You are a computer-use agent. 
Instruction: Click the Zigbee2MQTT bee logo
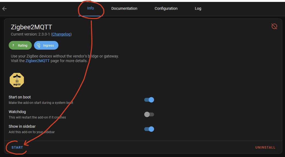tap(17, 80)
